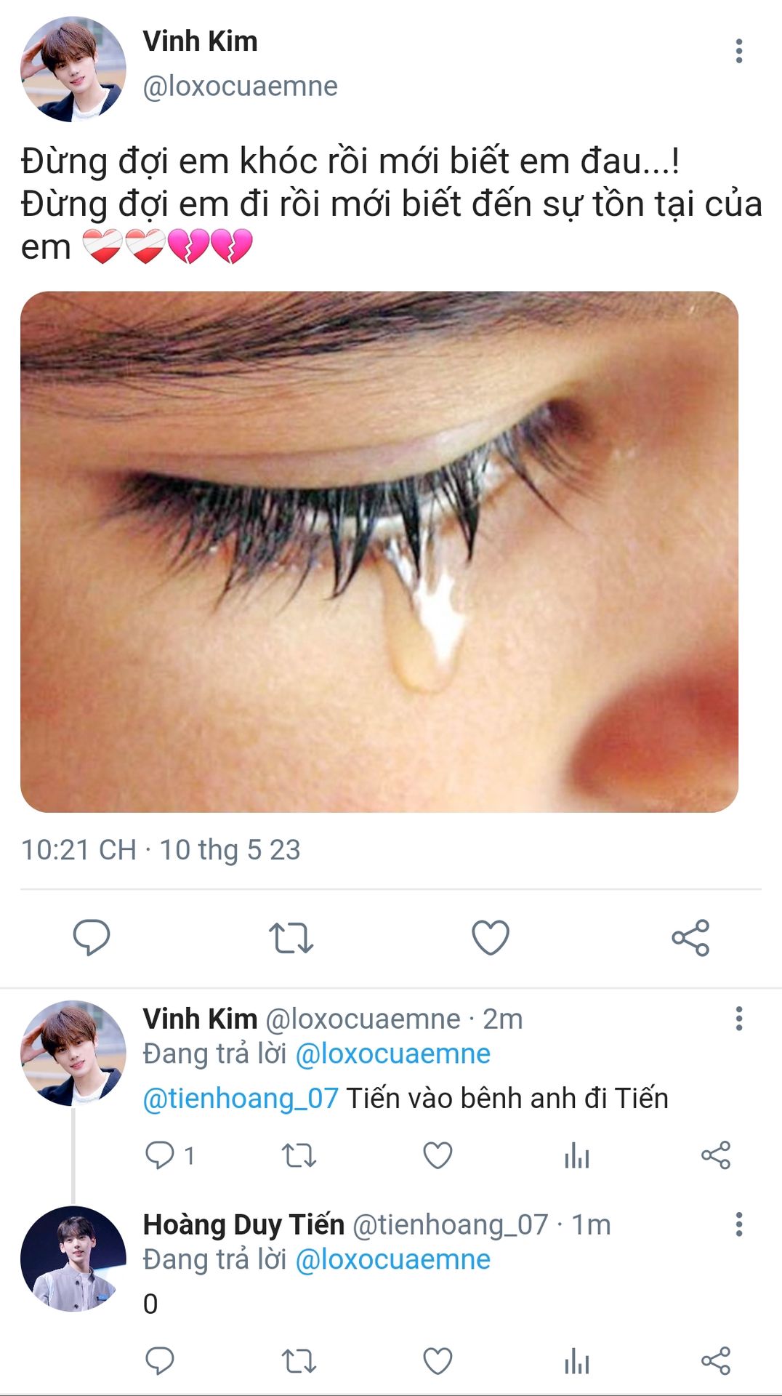Open more options on Hoàng Duy Tiến's reply
Viewport: 782px width, 1396px height.
(x=738, y=1224)
